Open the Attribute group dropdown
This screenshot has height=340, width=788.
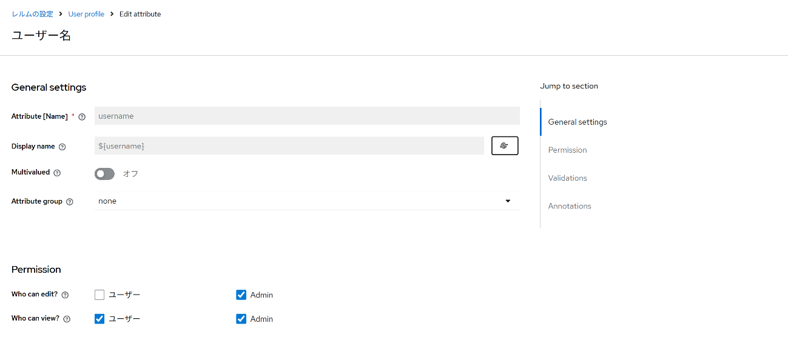tap(307, 201)
